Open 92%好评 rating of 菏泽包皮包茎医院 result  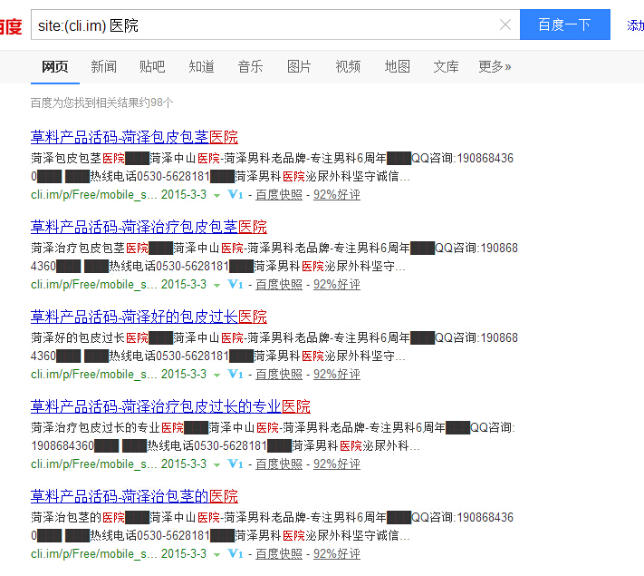pyautogui.click(x=337, y=194)
